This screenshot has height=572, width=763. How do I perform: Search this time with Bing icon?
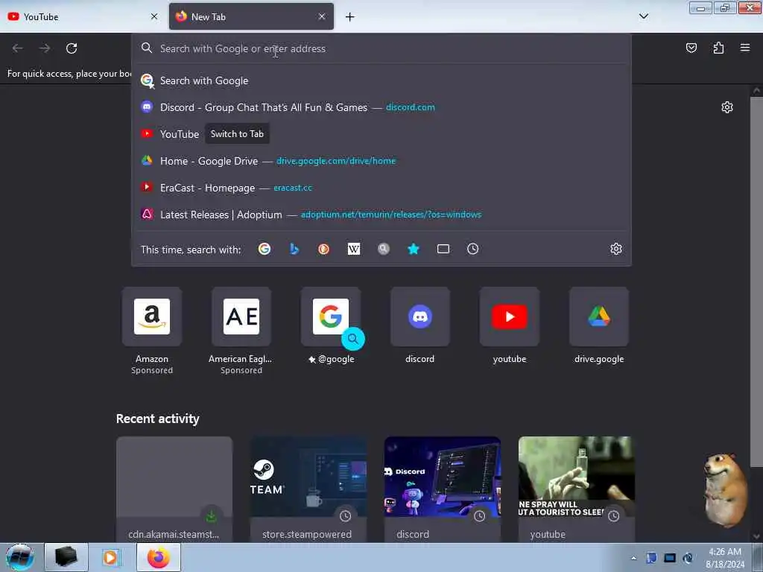point(294,249)
